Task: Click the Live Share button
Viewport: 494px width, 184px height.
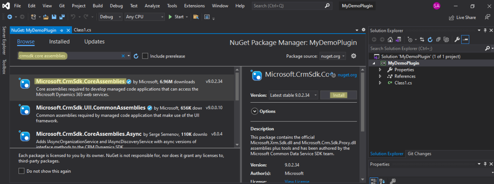Action: coord(462,17)
